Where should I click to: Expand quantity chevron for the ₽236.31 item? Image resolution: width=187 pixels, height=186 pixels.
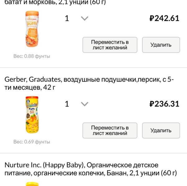click(84, 104)
